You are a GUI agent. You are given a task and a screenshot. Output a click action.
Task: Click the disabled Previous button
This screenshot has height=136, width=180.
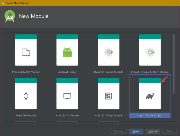[x=119, y=131]
